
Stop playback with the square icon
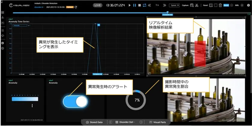pos(139,5)
